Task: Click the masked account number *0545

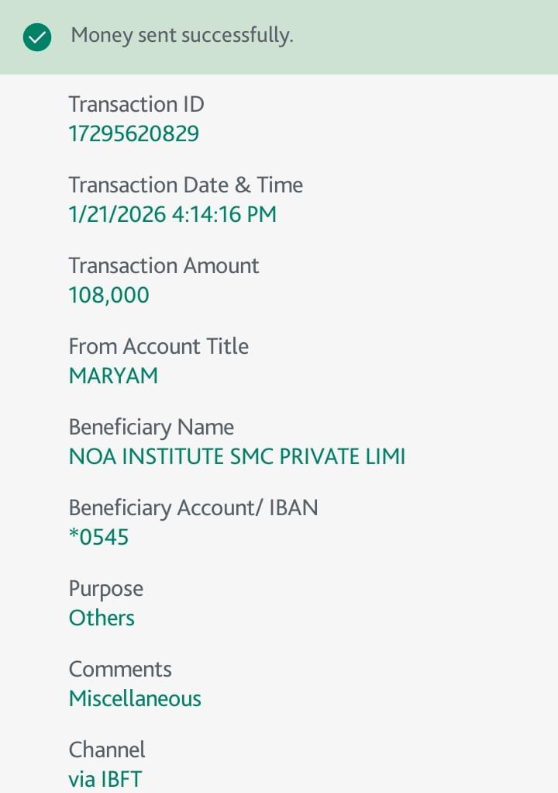Action: pos(98,538)
